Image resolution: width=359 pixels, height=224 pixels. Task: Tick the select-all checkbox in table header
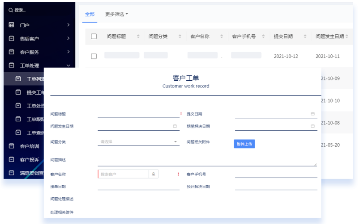(94, 36)
